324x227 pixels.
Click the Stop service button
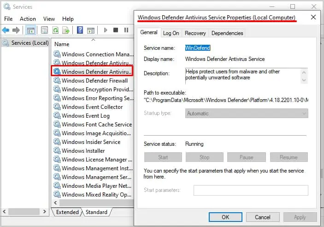click(x=204, y=157)
